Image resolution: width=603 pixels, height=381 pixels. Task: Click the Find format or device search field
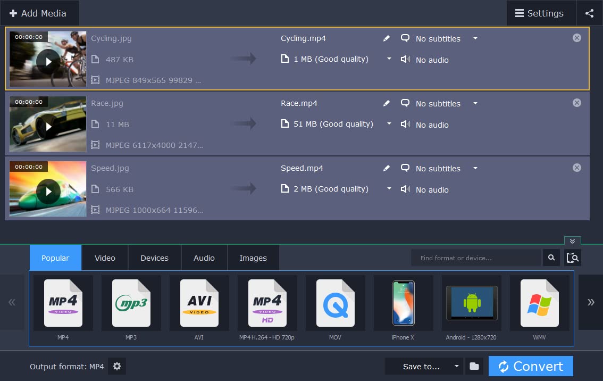(x=476, y=258)
